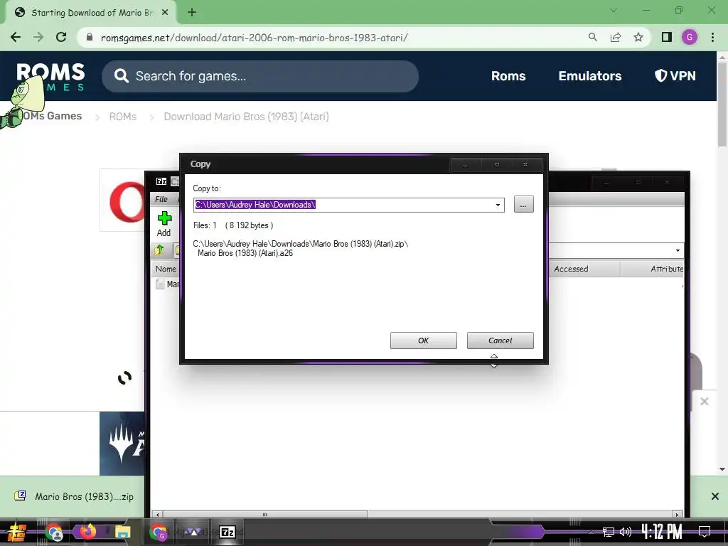Viewport: 728px width, 546px height.
Task: Click the Accessed column header in 7-Zip
Action: pos(584,269)
